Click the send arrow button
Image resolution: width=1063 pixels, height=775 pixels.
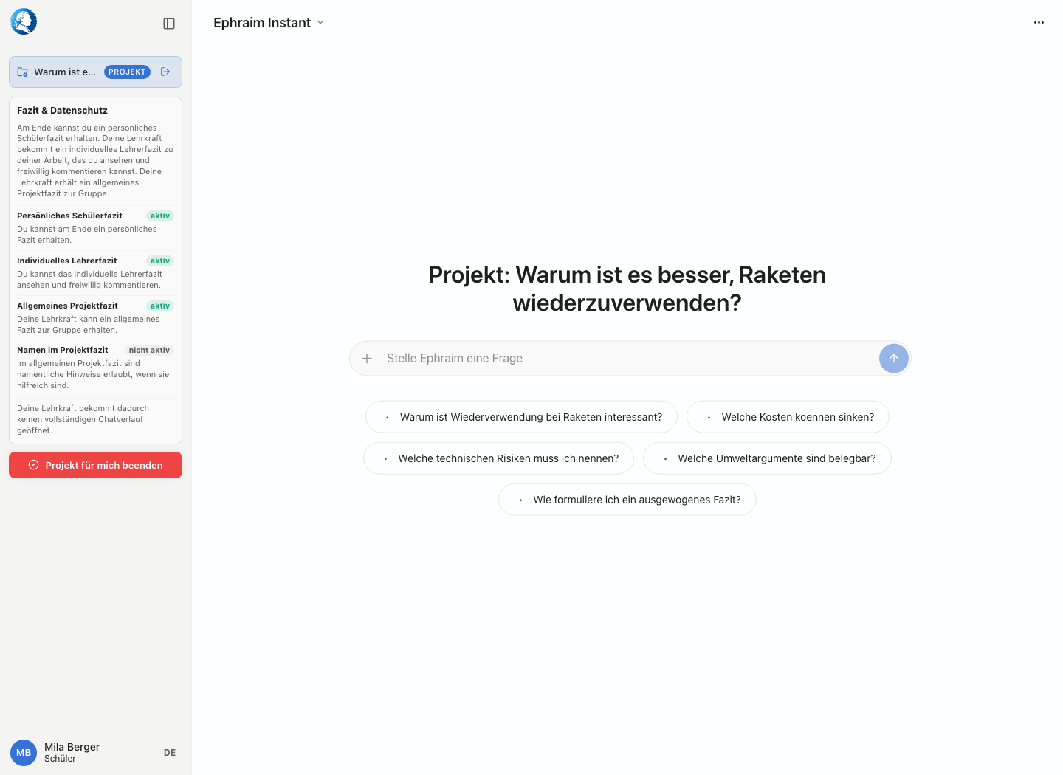pyautogui.click(x=893, y=359)
